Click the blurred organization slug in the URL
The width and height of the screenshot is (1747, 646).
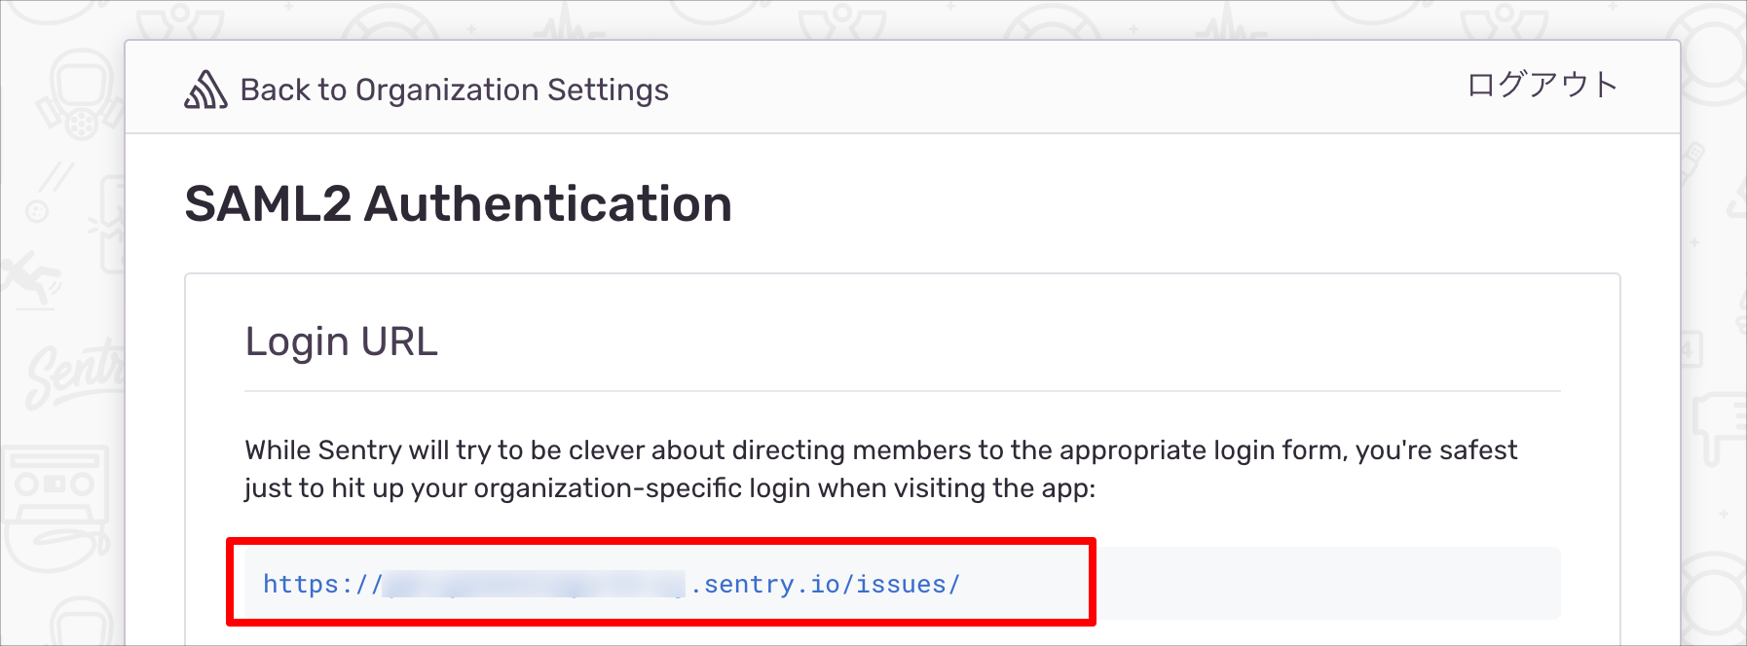pos(536,584)
